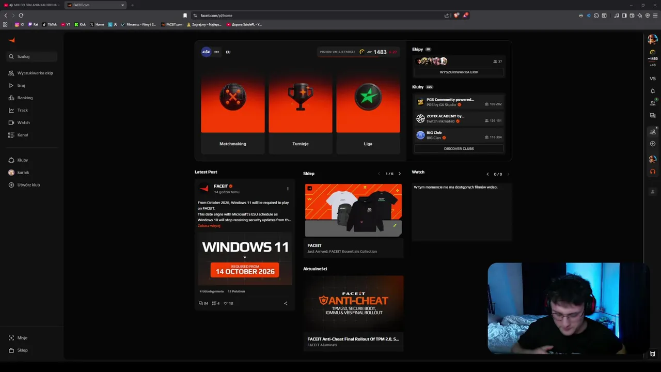Click the Szukaj search field
This screenshot has width=661, height=372.
(32, 56)
